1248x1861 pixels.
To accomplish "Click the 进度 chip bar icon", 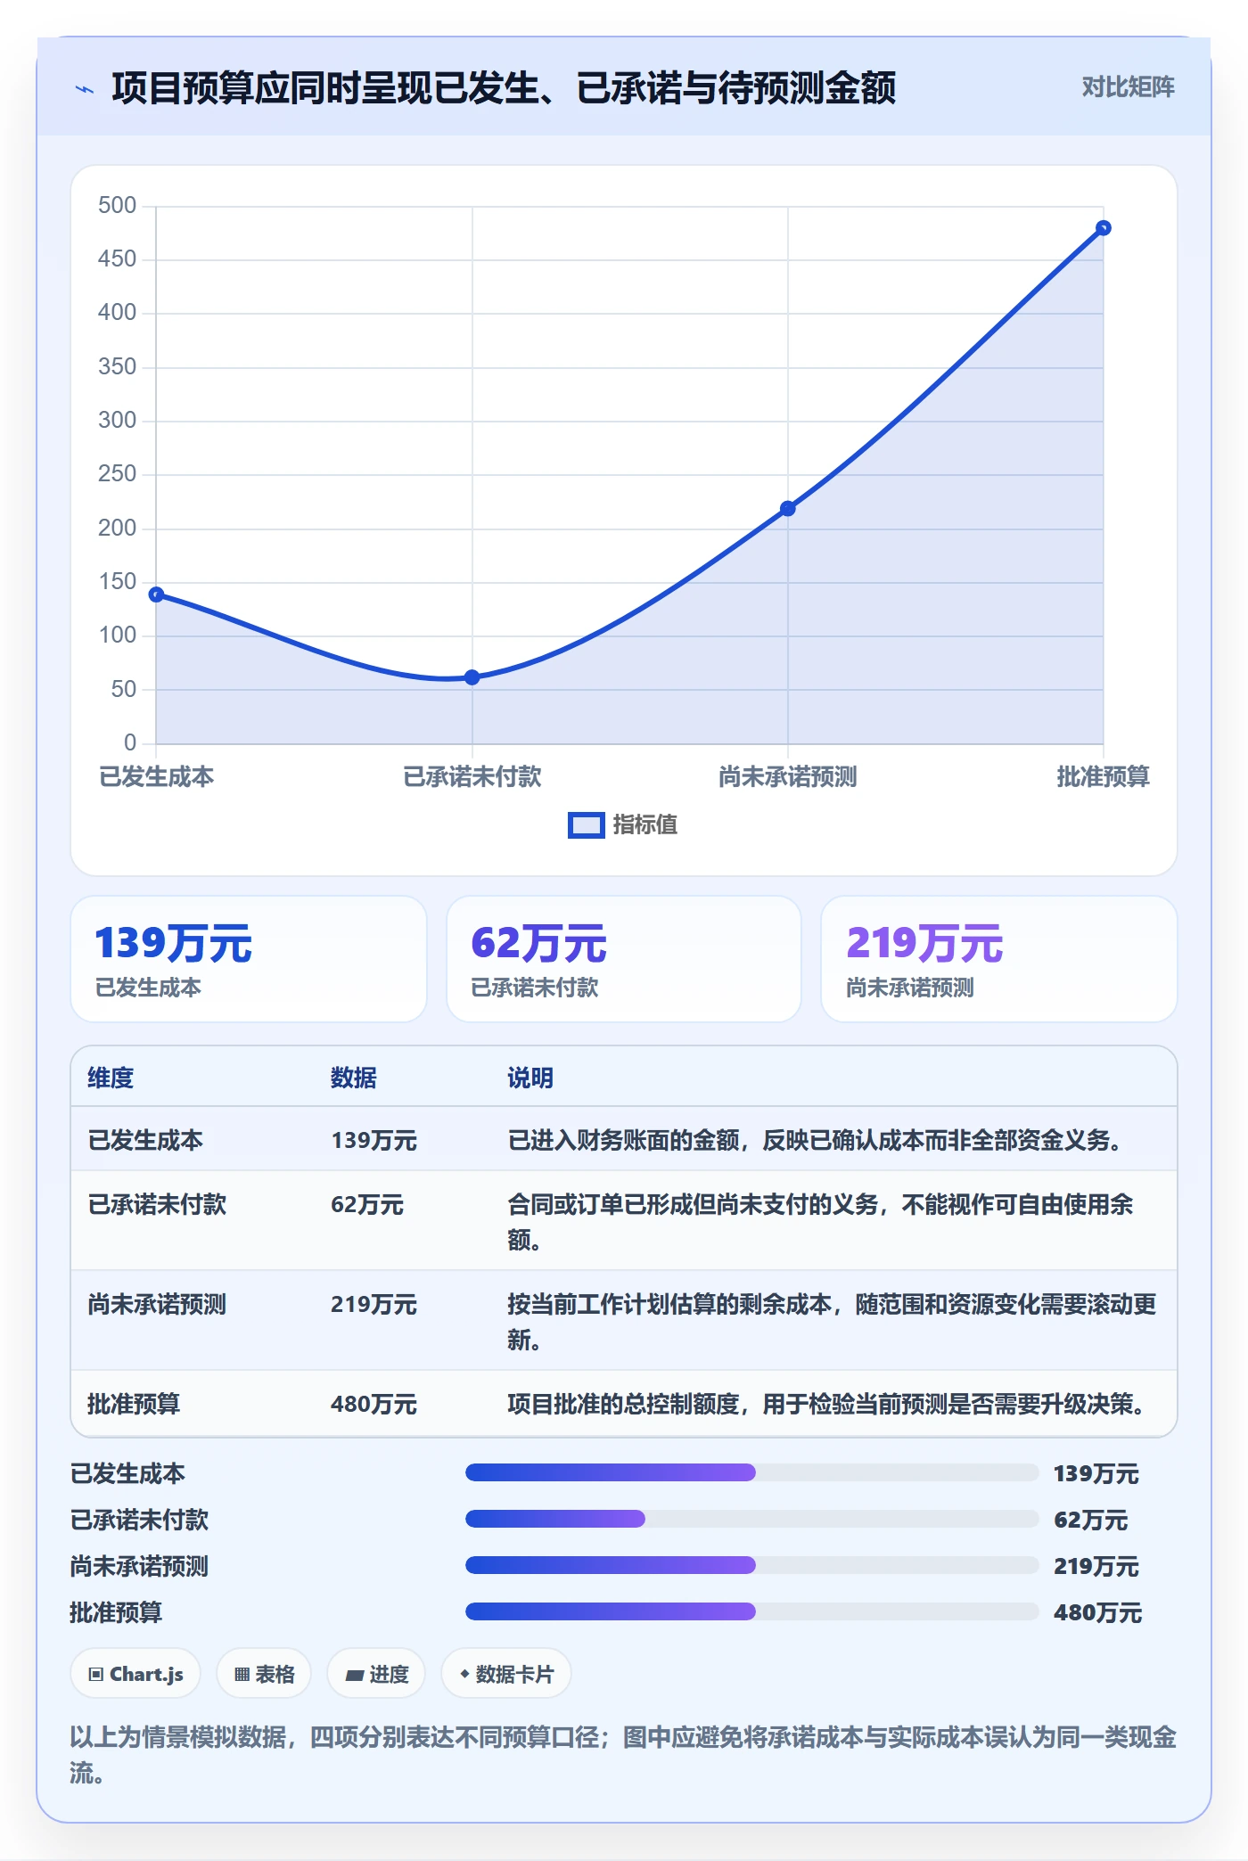I will 354,1676.
